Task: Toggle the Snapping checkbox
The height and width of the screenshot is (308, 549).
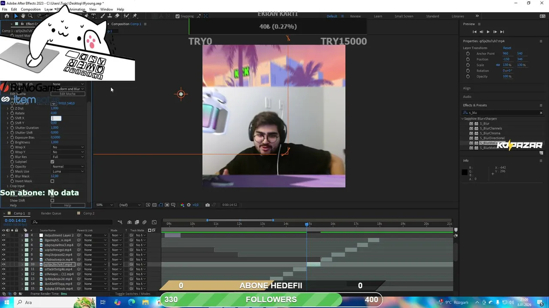Action: click(x=178, y=16)
